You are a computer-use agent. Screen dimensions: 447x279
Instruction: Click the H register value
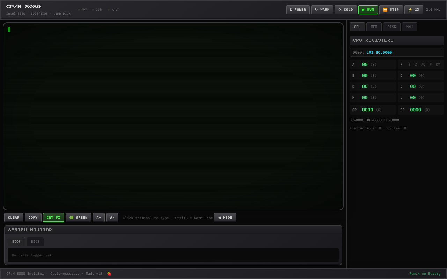365,98
